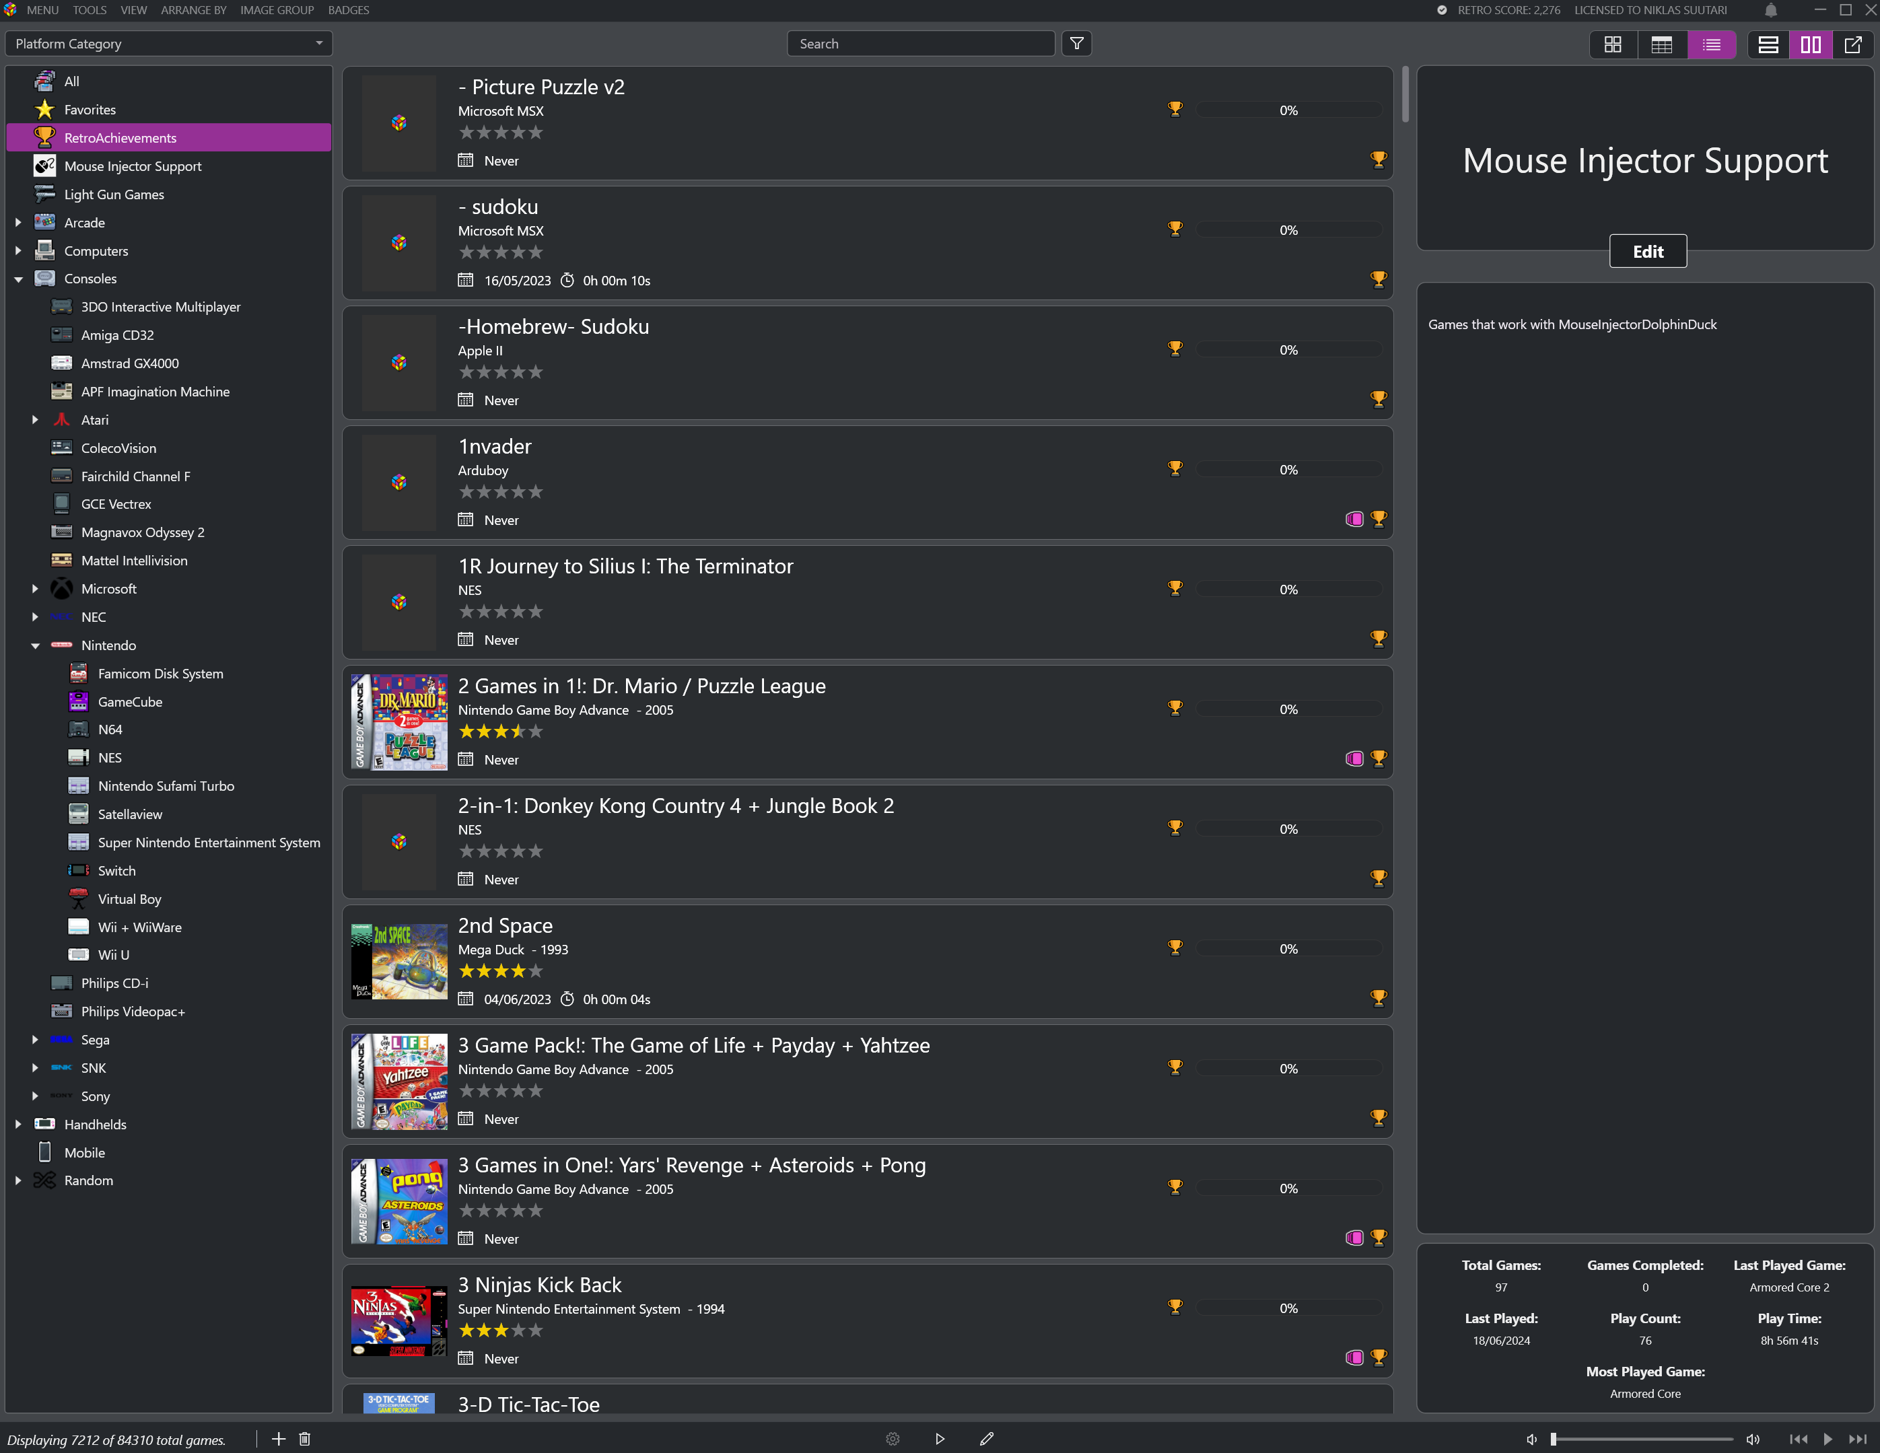Open notifications bell icon
This screenshot has width=1880, height=1453.
1771,10
